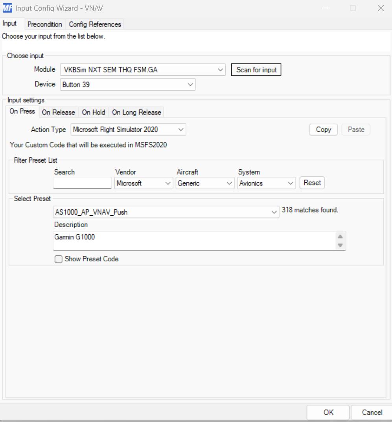Focus the Search filter text field
The height and width of the screenshot is (422, 392).
[x=82, y=183]
